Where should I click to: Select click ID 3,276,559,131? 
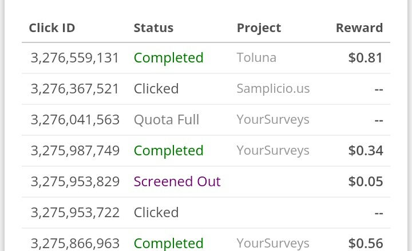[x=74, y=58]
